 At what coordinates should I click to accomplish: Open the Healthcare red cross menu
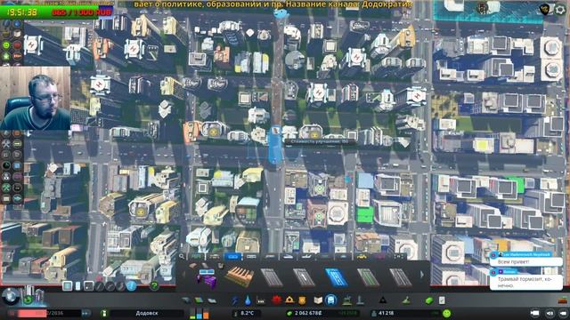pos(277,300)
